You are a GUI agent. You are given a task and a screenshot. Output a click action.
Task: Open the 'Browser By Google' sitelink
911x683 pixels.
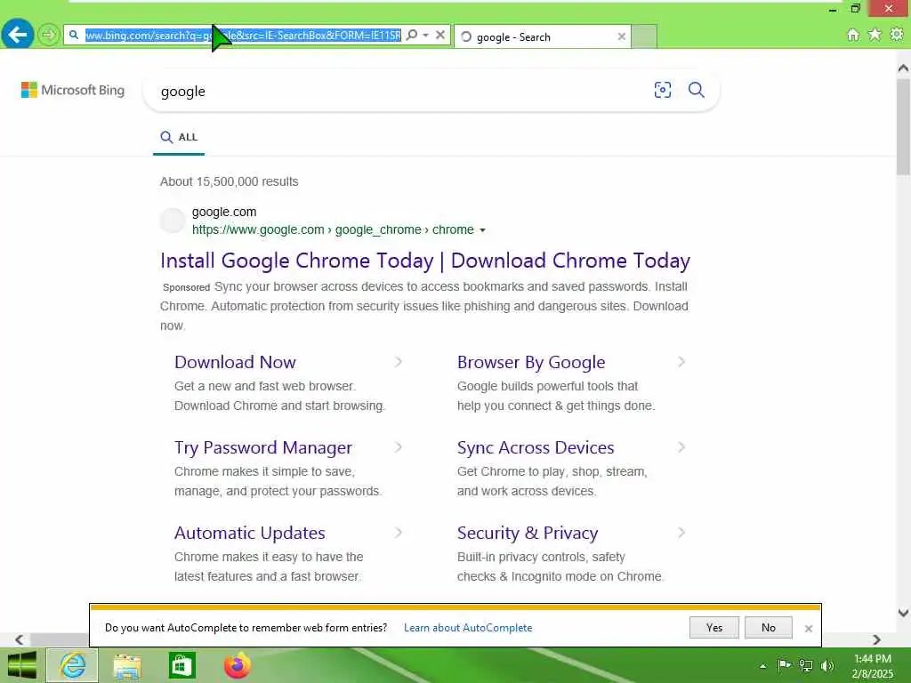pyautogui.click(x=531, y=363)
